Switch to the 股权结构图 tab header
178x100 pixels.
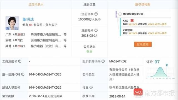click(143, 4)
